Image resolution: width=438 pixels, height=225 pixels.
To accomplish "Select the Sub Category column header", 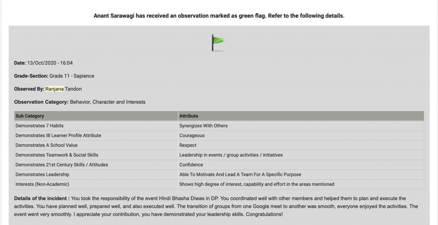I will click(96, 116).
